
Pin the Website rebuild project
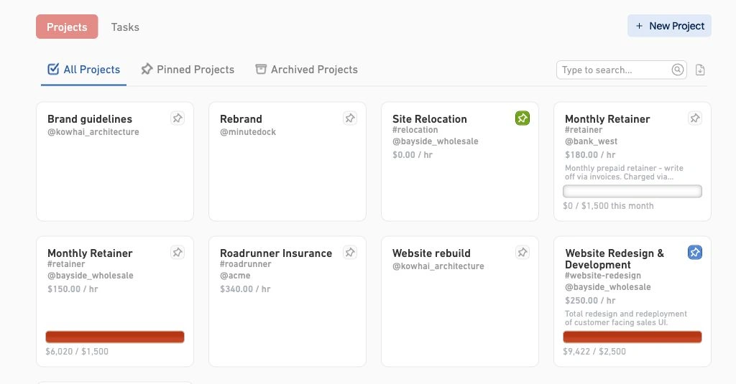523,252
